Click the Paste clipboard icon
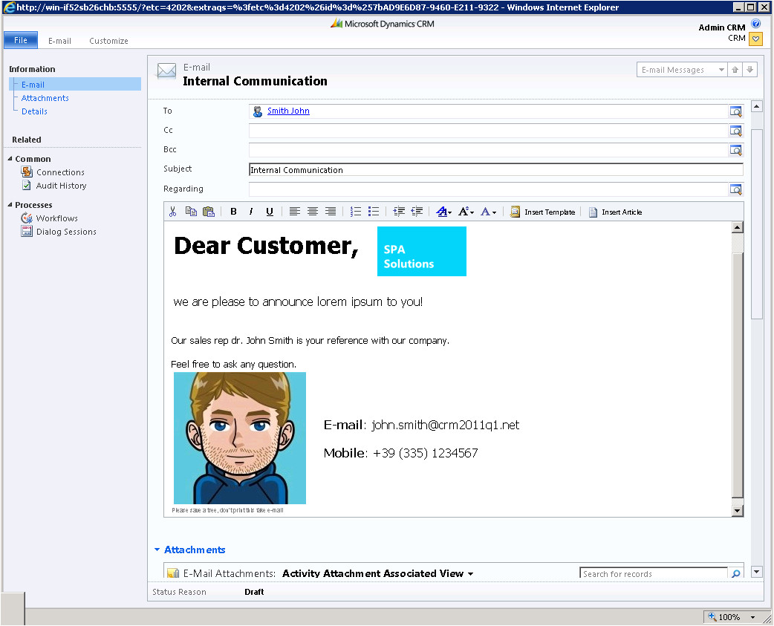774x626 pixels. (208, 212)
